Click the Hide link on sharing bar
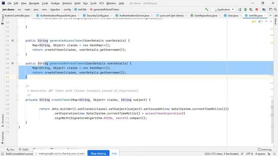This screenshot has width=278, height=156. click(114, 153)
